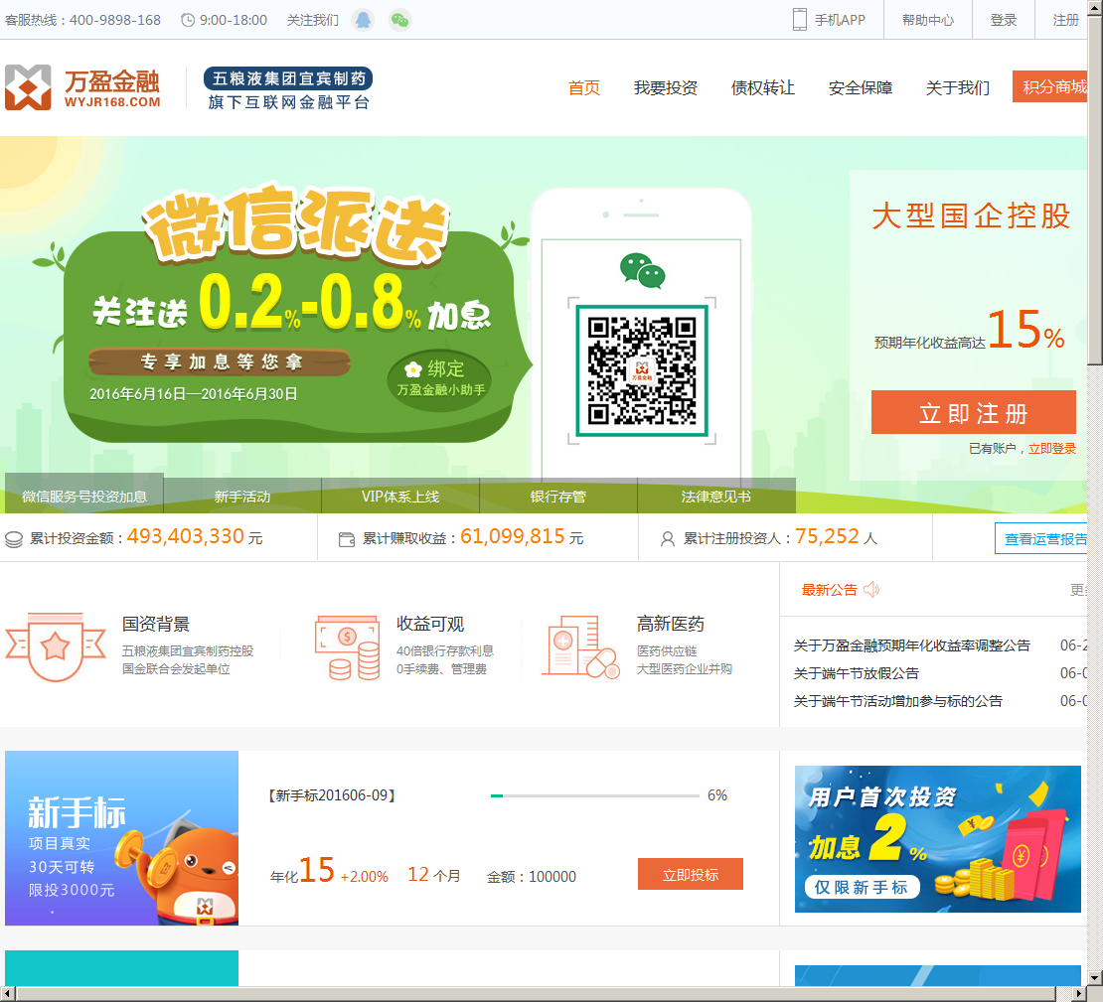The image size is (1103, 1002).
Task: Click the 国资背景 shield star icon
Action: pyautogui.click(x=56, y=646)
